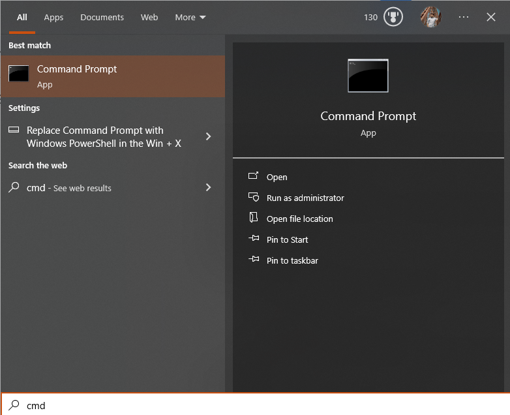510x415 pixels.
Task: Click the Open icon in actions list
Action: tap(254, 176)
